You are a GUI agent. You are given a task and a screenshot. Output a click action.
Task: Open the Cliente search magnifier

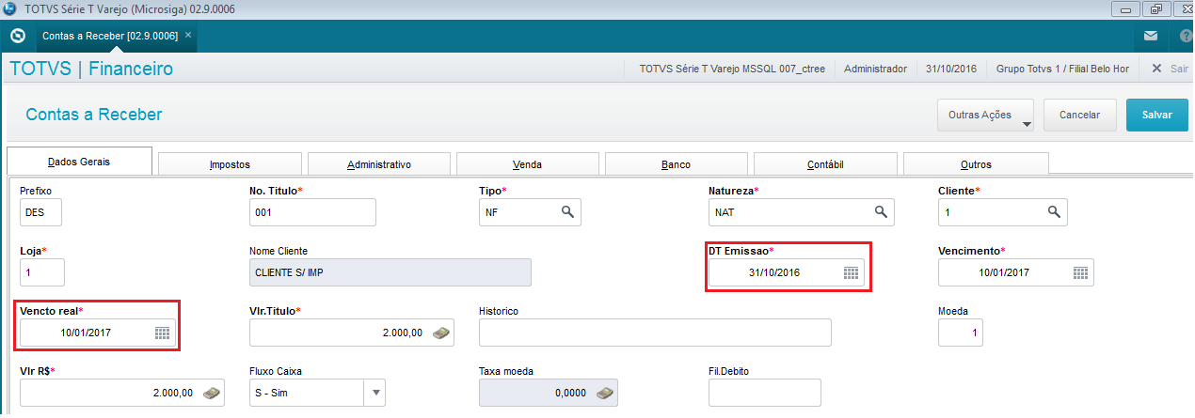click(1056, 212)
